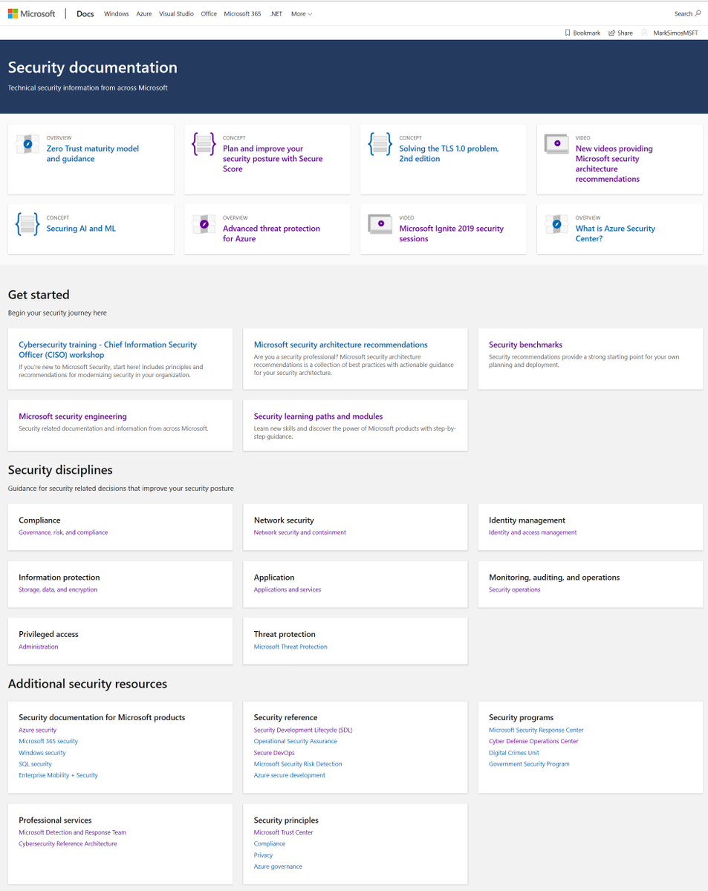Click the Microsoft logo
Image resolution: width=708 pixels, height=891 pixels.
[x=32, y=13]
